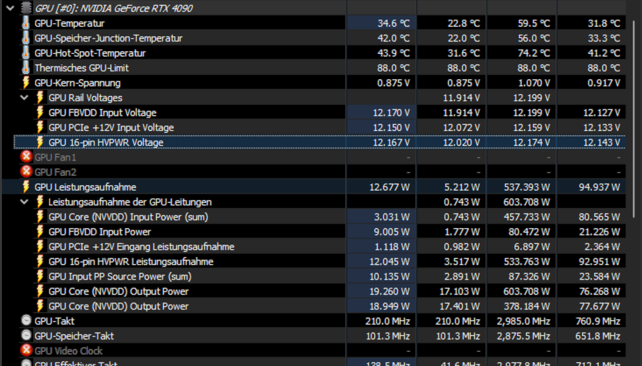The height and width of the screenshot is (366, 642).
Task: Click red X icon beside GPU Video Clock
Action: pos(26,350)
